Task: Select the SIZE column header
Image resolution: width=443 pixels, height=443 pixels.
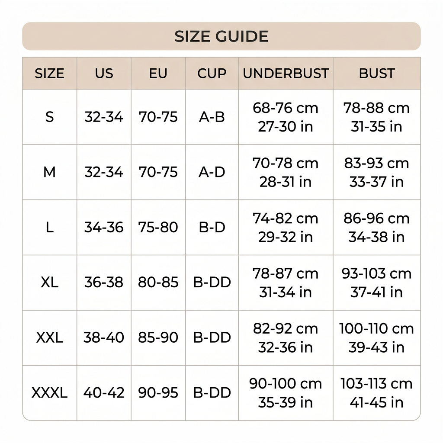Action: pyautogui.click(x=49, y=74)
